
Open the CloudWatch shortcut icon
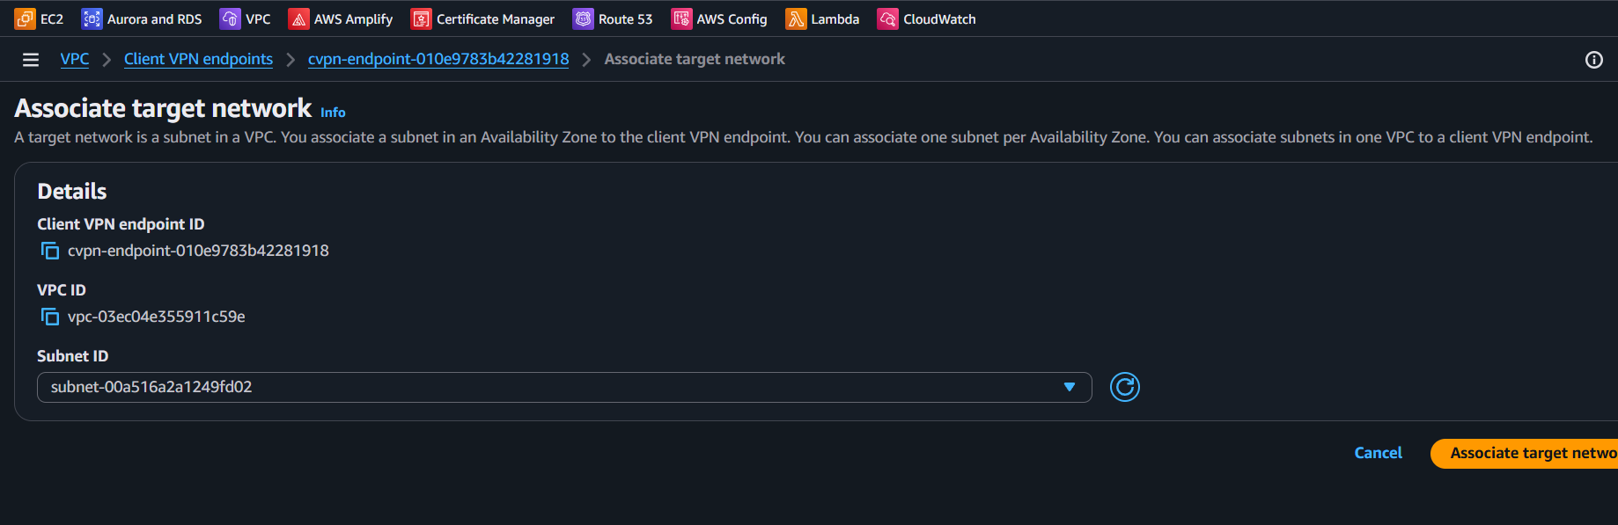pyautogui.click(x=887, y=18)
